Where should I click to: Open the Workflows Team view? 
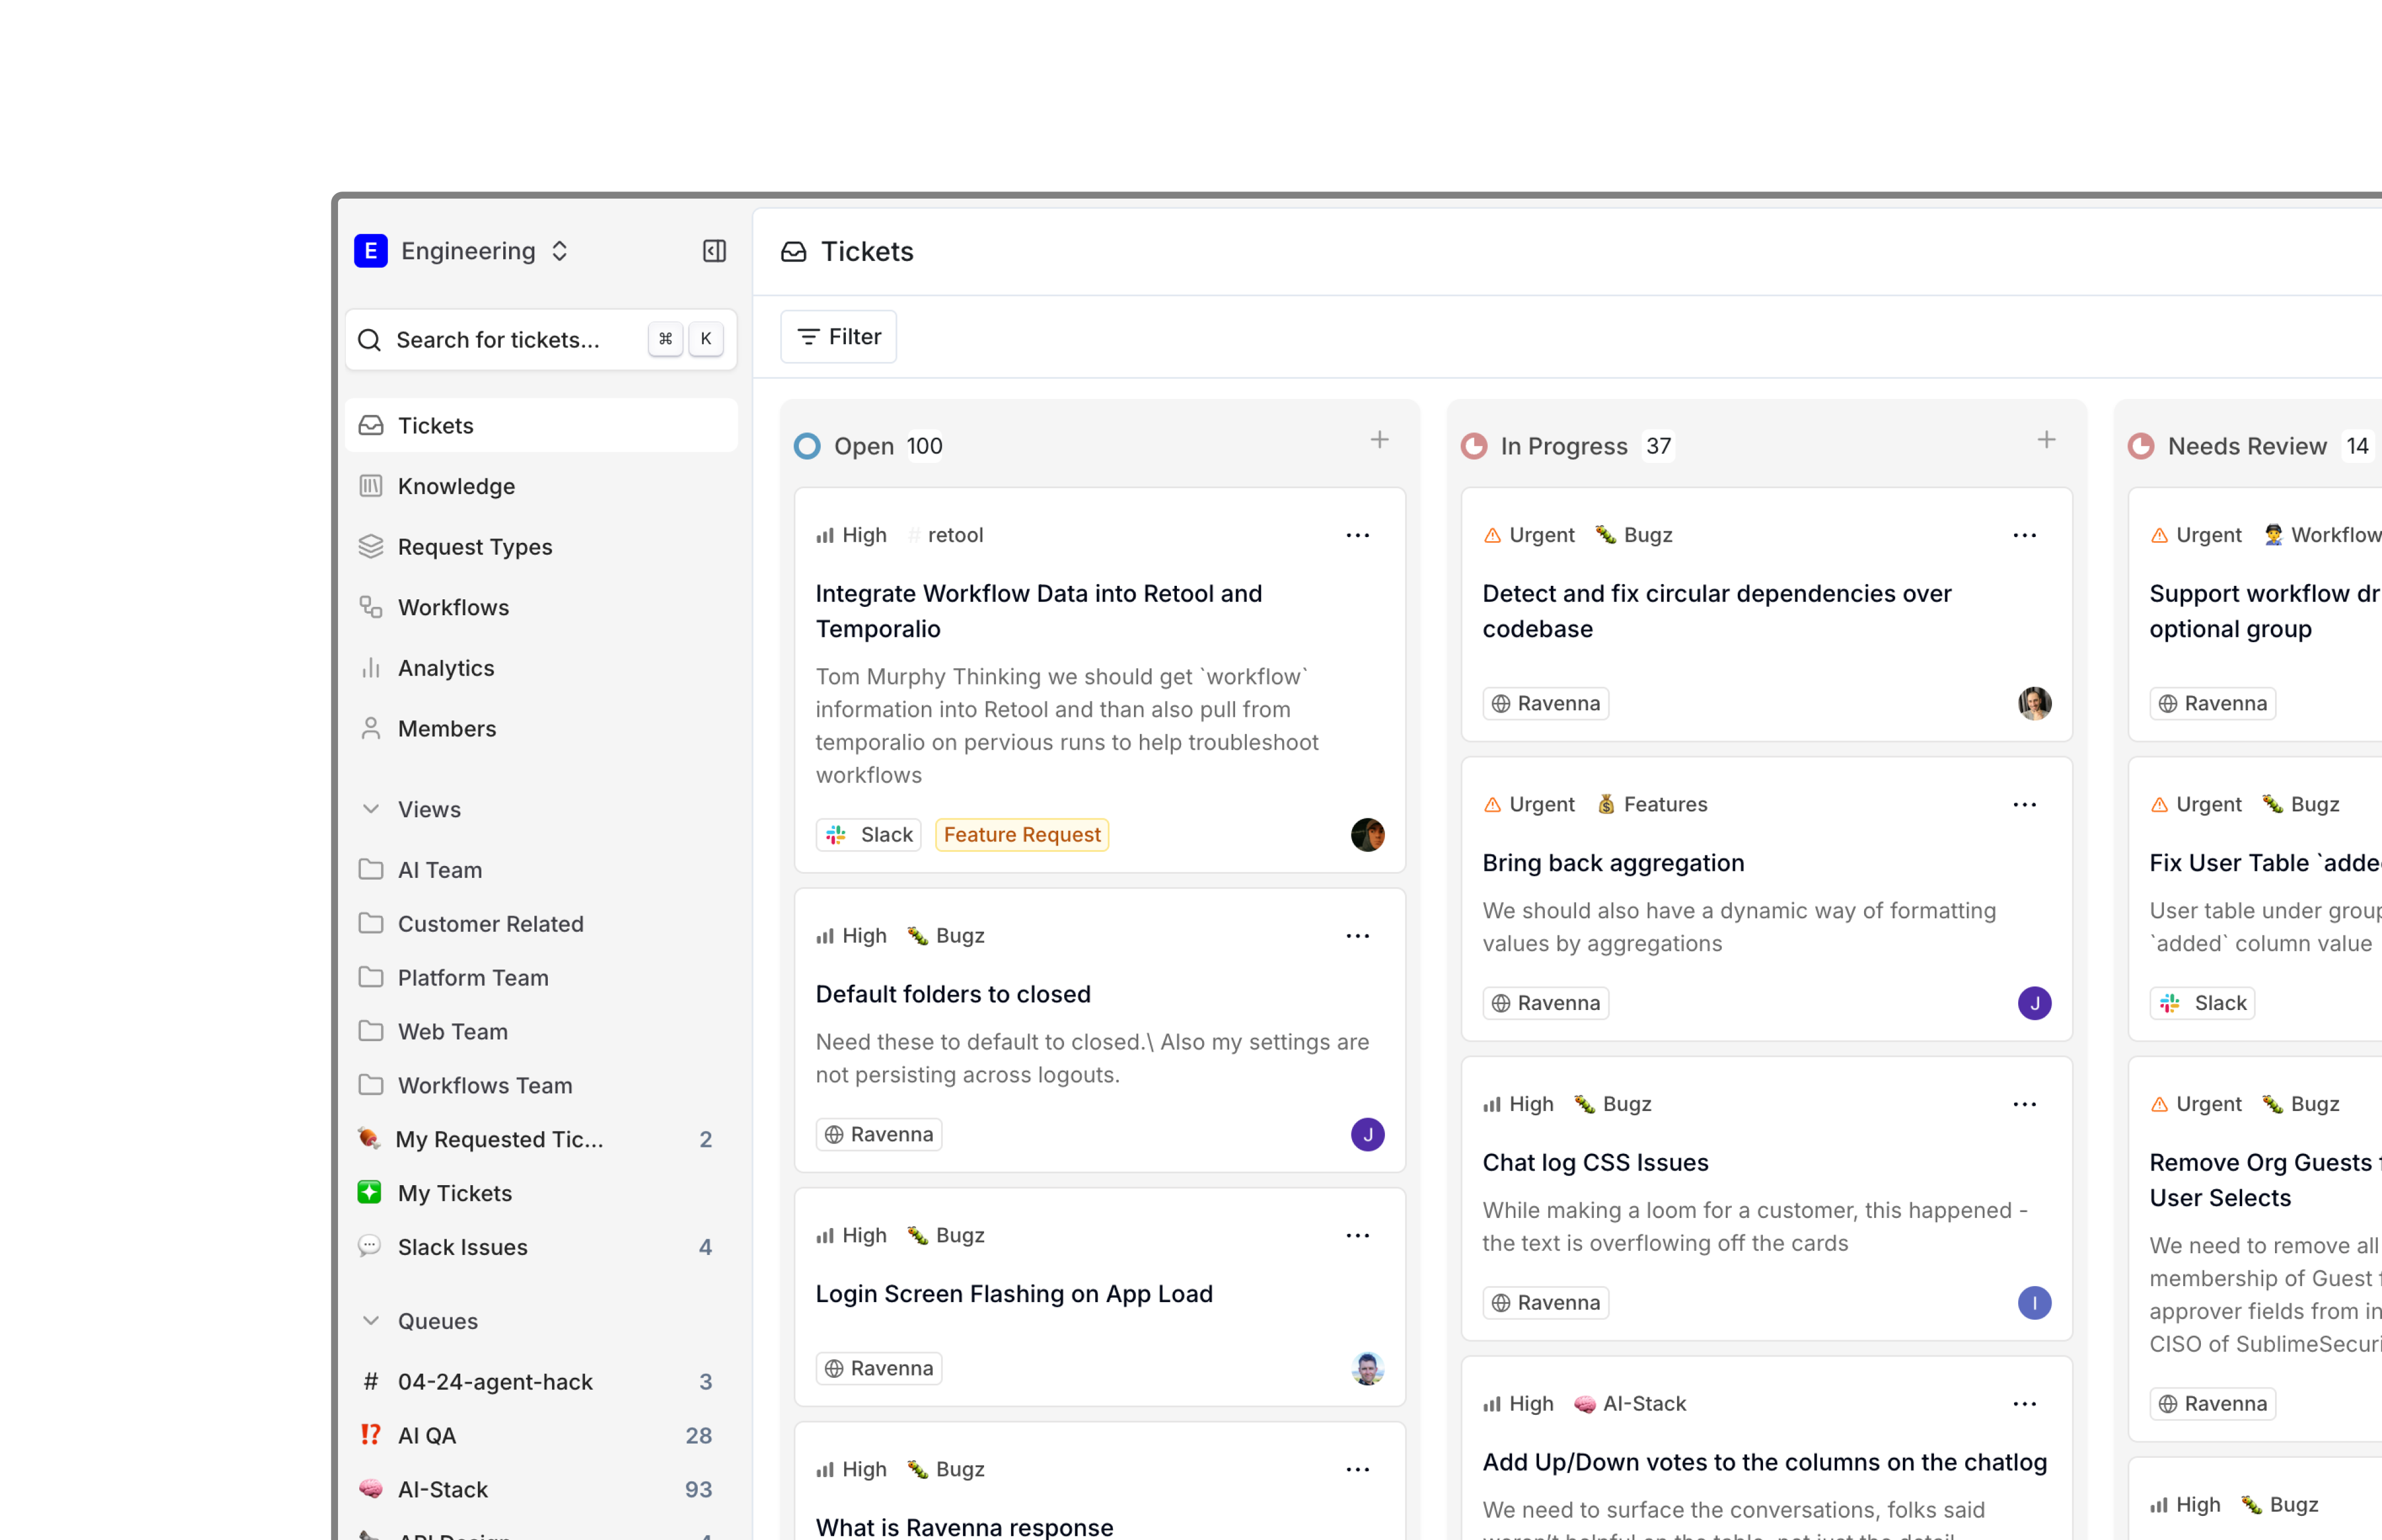[x=541, y=1086]
